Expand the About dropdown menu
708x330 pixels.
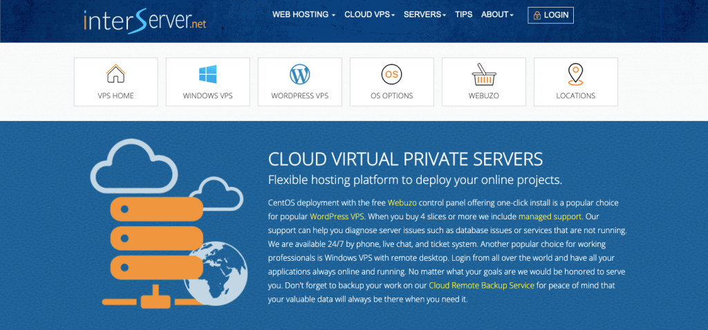pos(497,15)
